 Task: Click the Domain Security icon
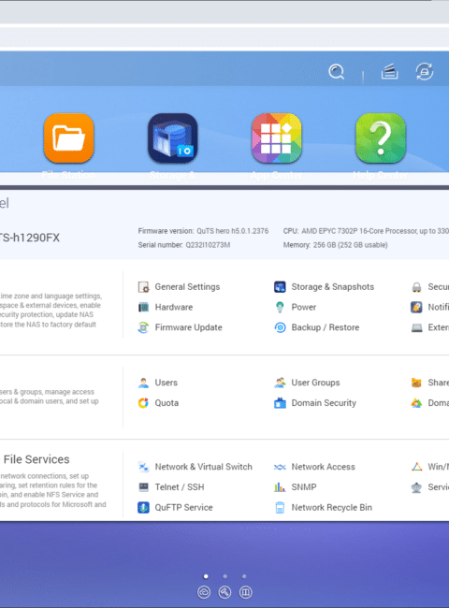(x=280, y=403)
